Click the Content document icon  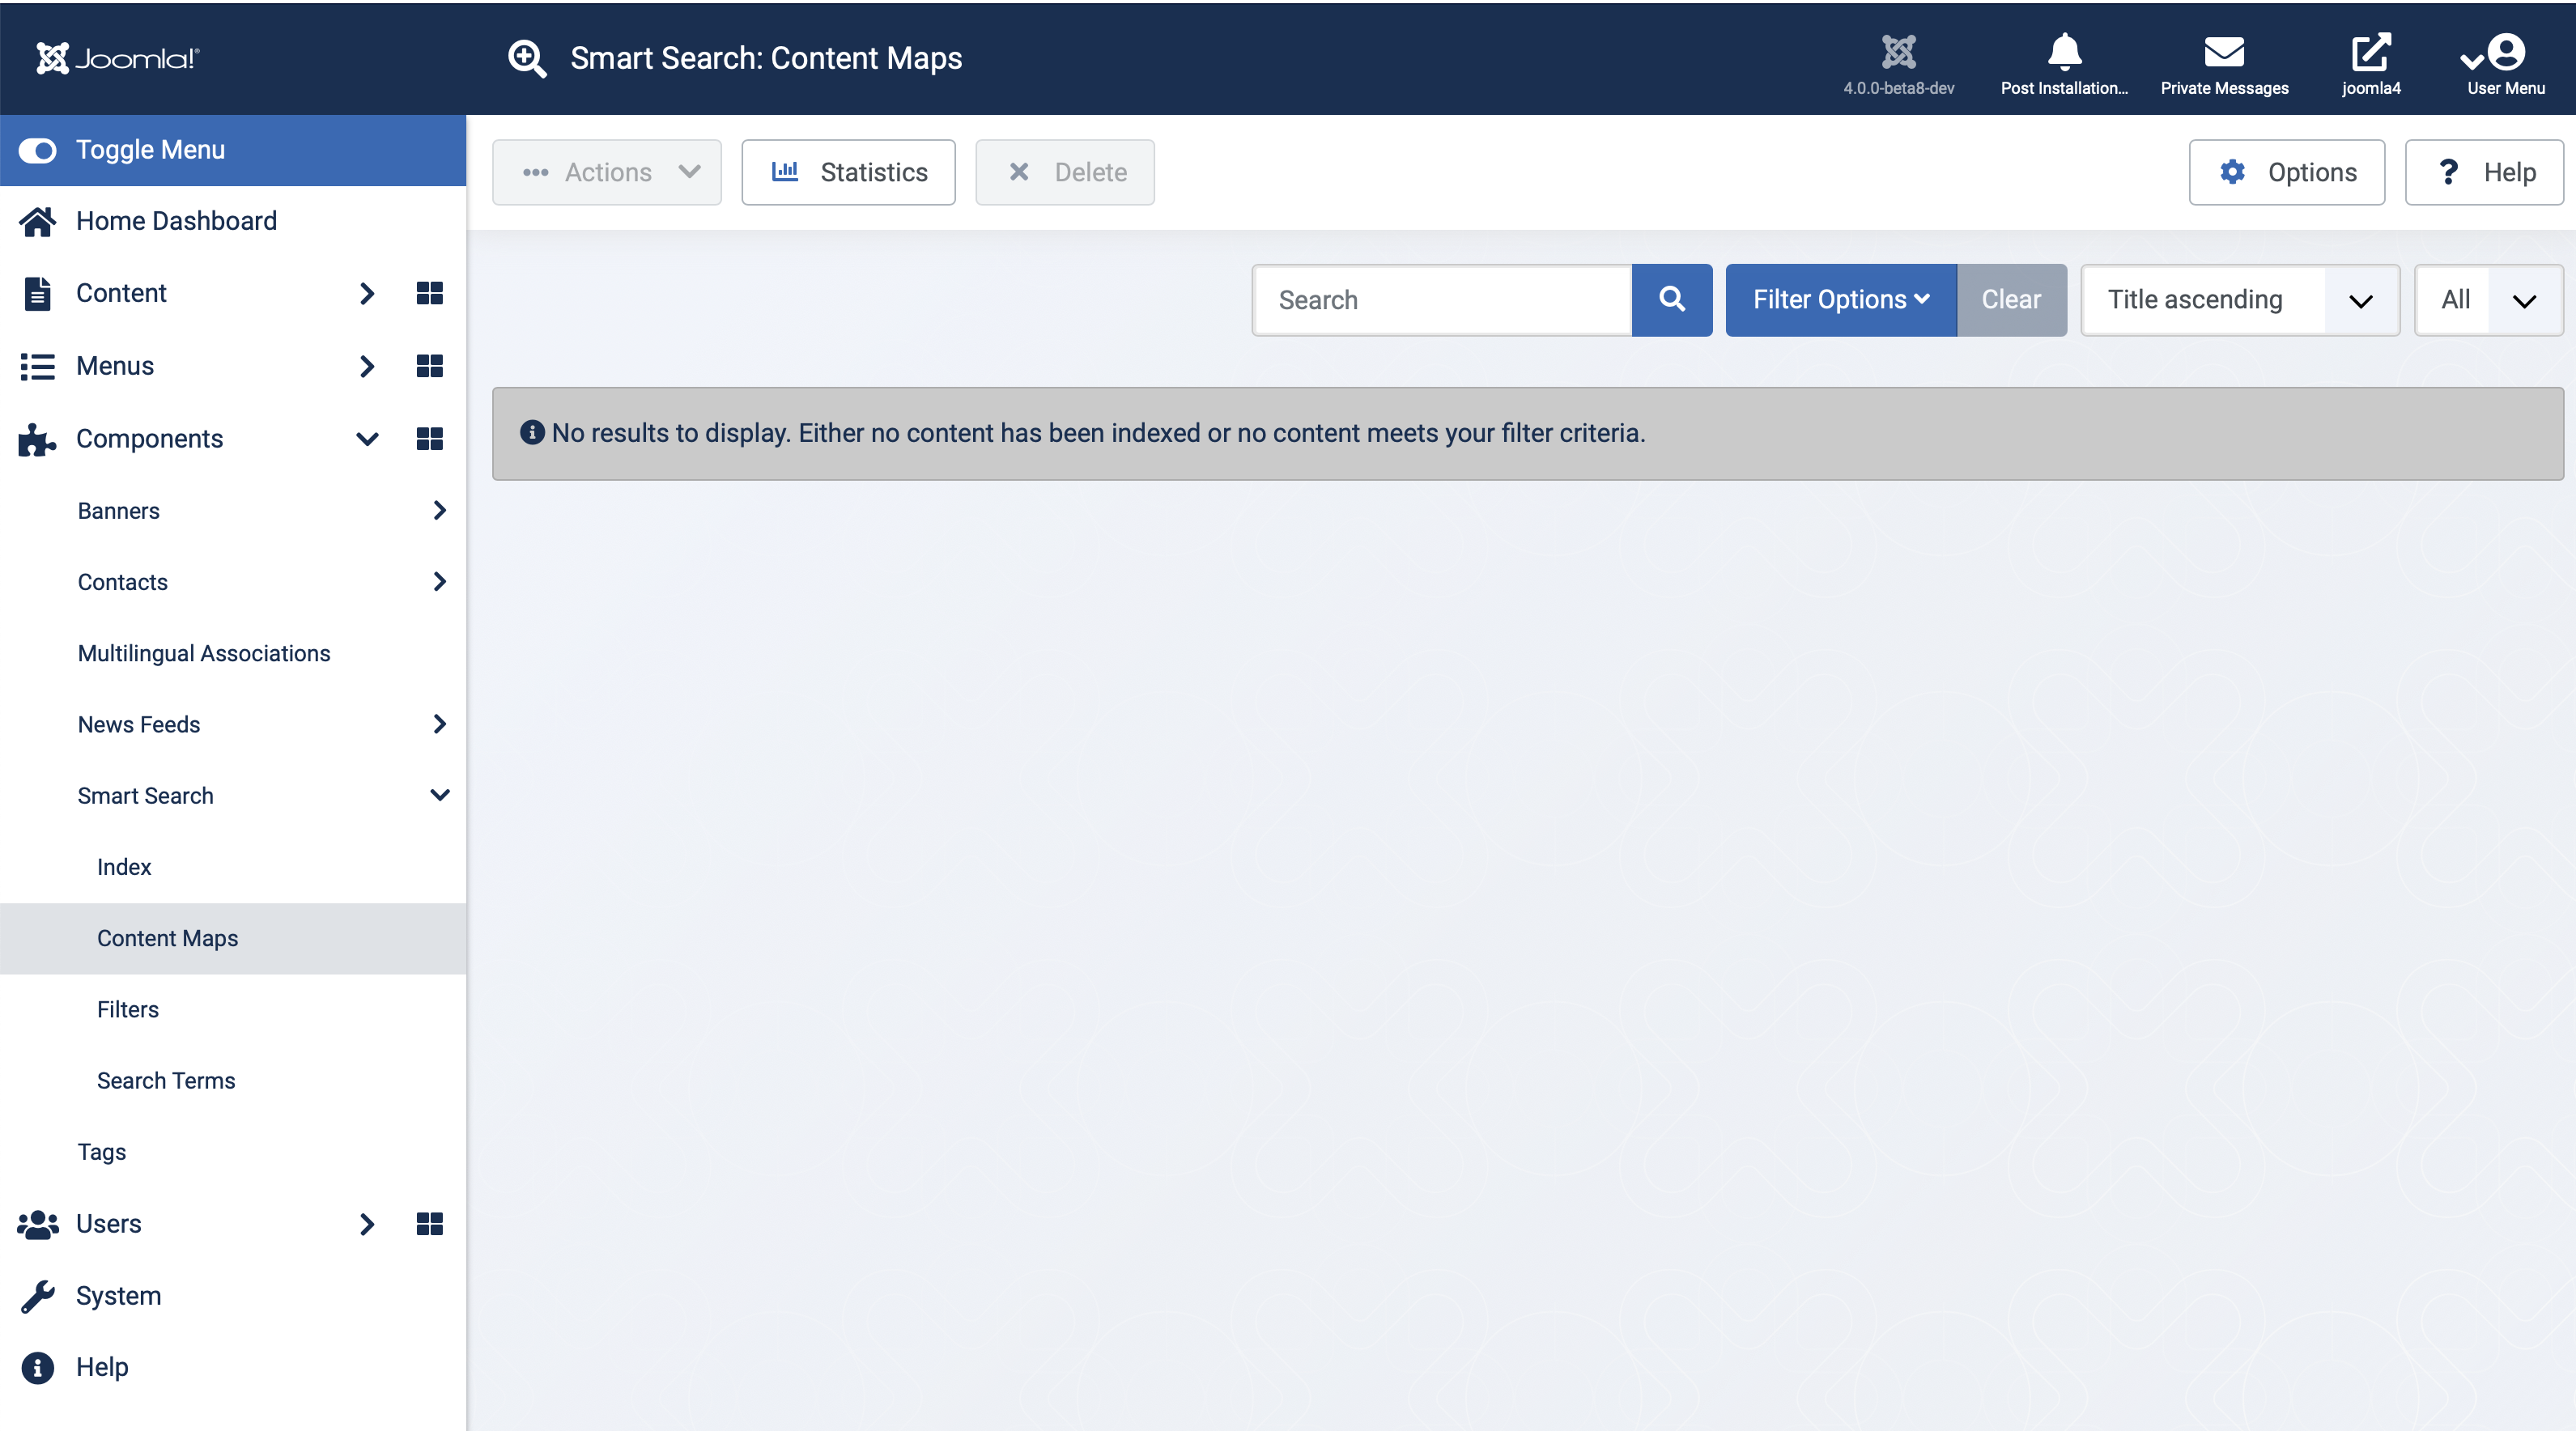[x=37, y=293]
